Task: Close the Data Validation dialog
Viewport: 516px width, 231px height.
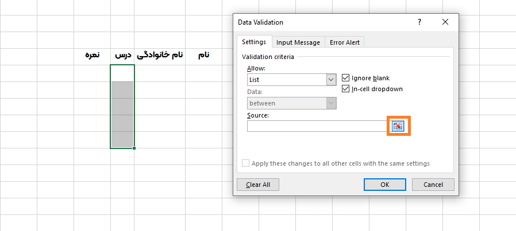Action: pos(445,22)
